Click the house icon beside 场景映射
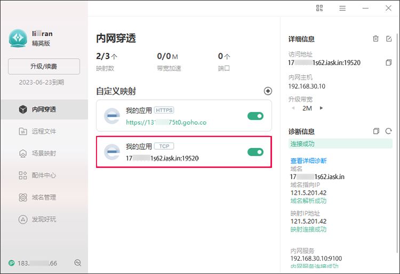The width and height of the screenshot is (400, 274). tap(23, 154)
